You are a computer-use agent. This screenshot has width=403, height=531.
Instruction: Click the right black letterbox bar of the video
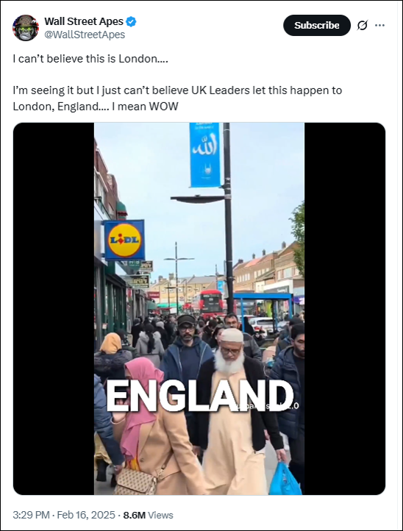point(345,308)
